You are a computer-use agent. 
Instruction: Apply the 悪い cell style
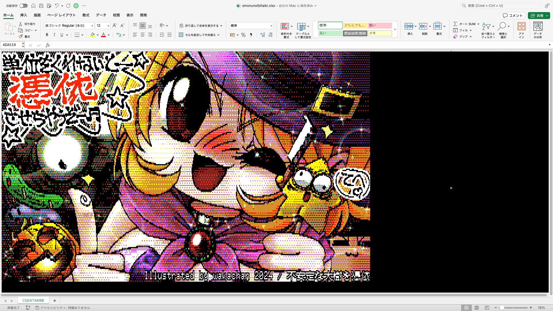point(380,25)
